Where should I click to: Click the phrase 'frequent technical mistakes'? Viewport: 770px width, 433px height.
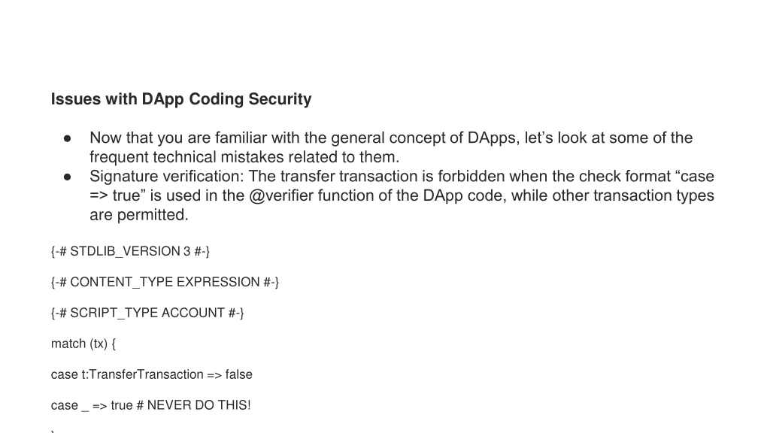[186, 157]
